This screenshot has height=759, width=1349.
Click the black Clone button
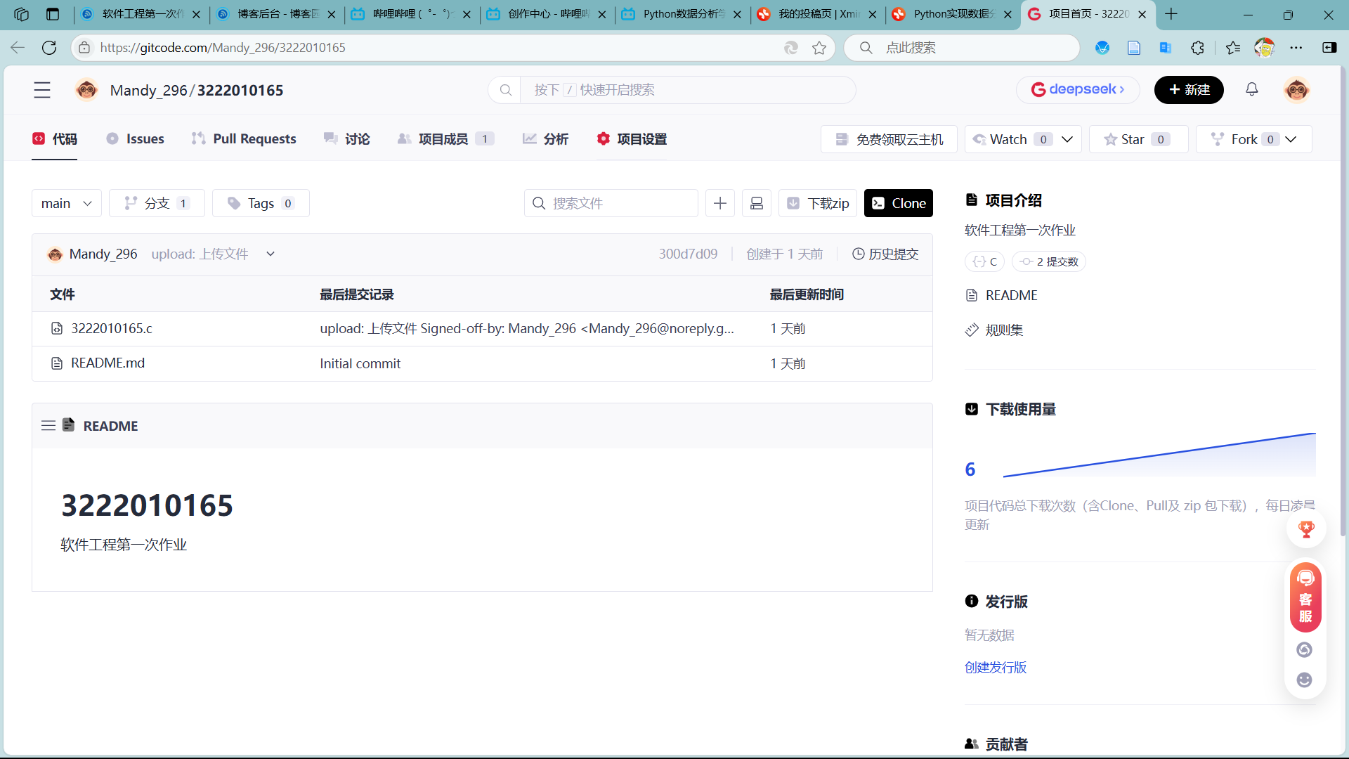tap(898, 203)
